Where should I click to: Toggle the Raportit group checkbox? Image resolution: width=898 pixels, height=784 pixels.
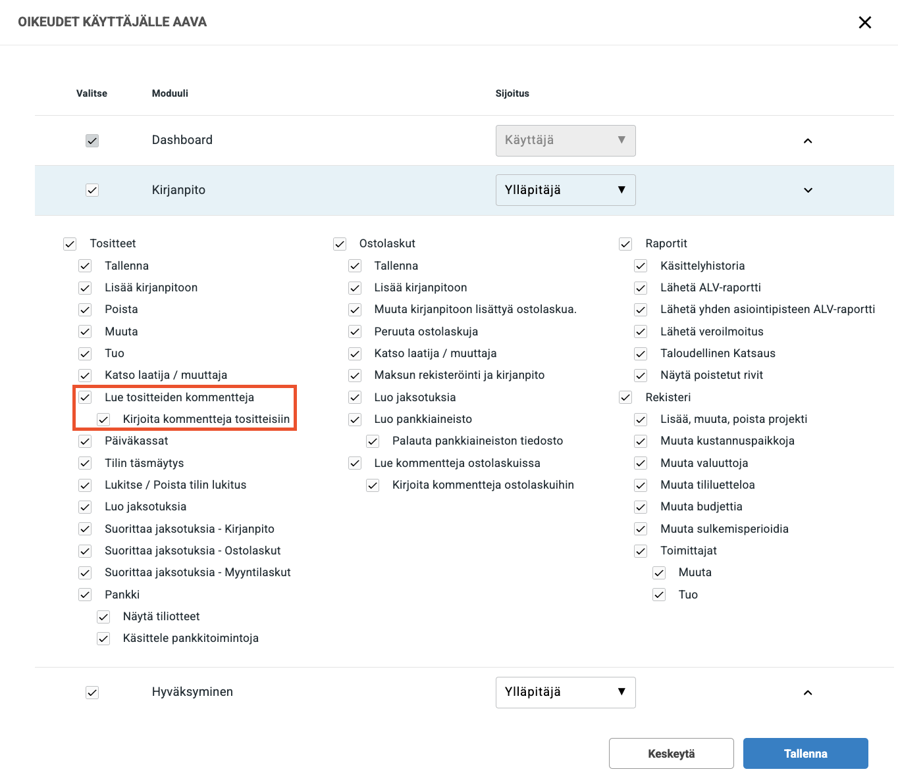coord(625,244)
